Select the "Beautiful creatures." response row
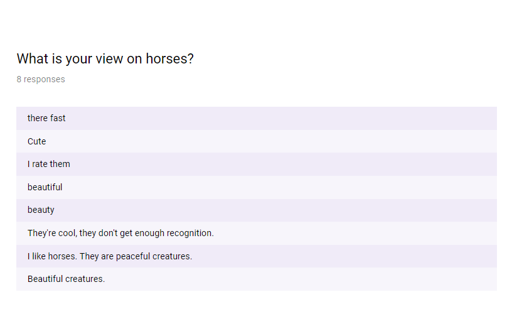507x319 pixels. point(66,279)
